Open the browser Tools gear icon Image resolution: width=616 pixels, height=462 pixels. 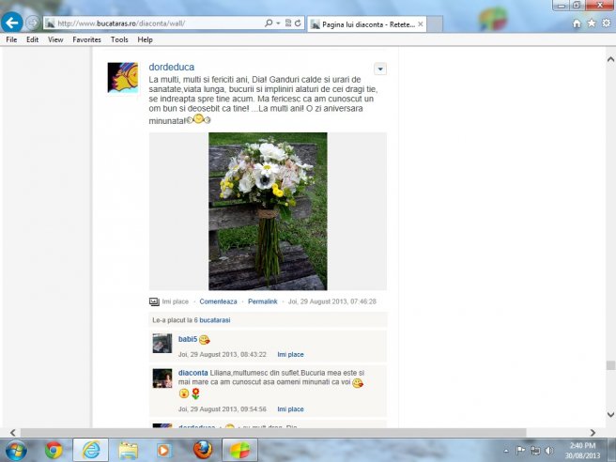[605, 23]
